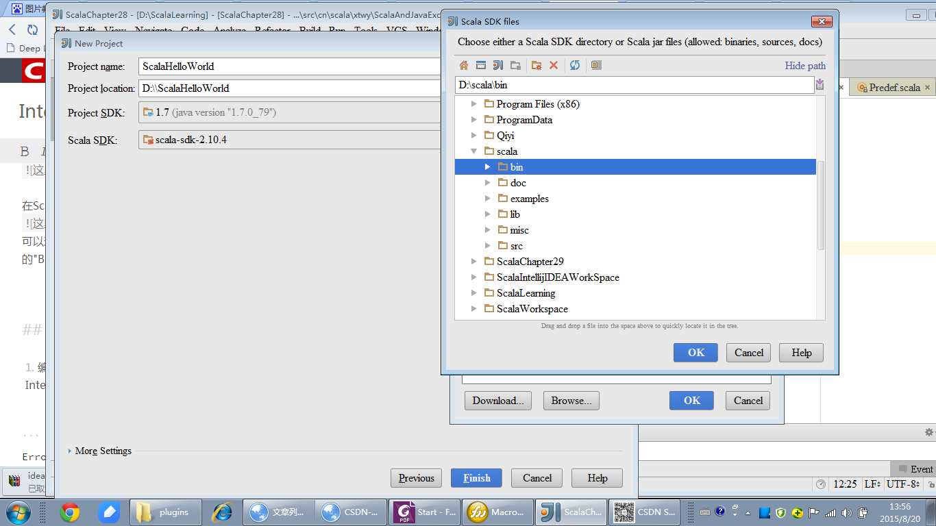Expand the selected bin folder arrow
Screen dimensions: 936x526
pyautogui.click(x=487, y=167)
